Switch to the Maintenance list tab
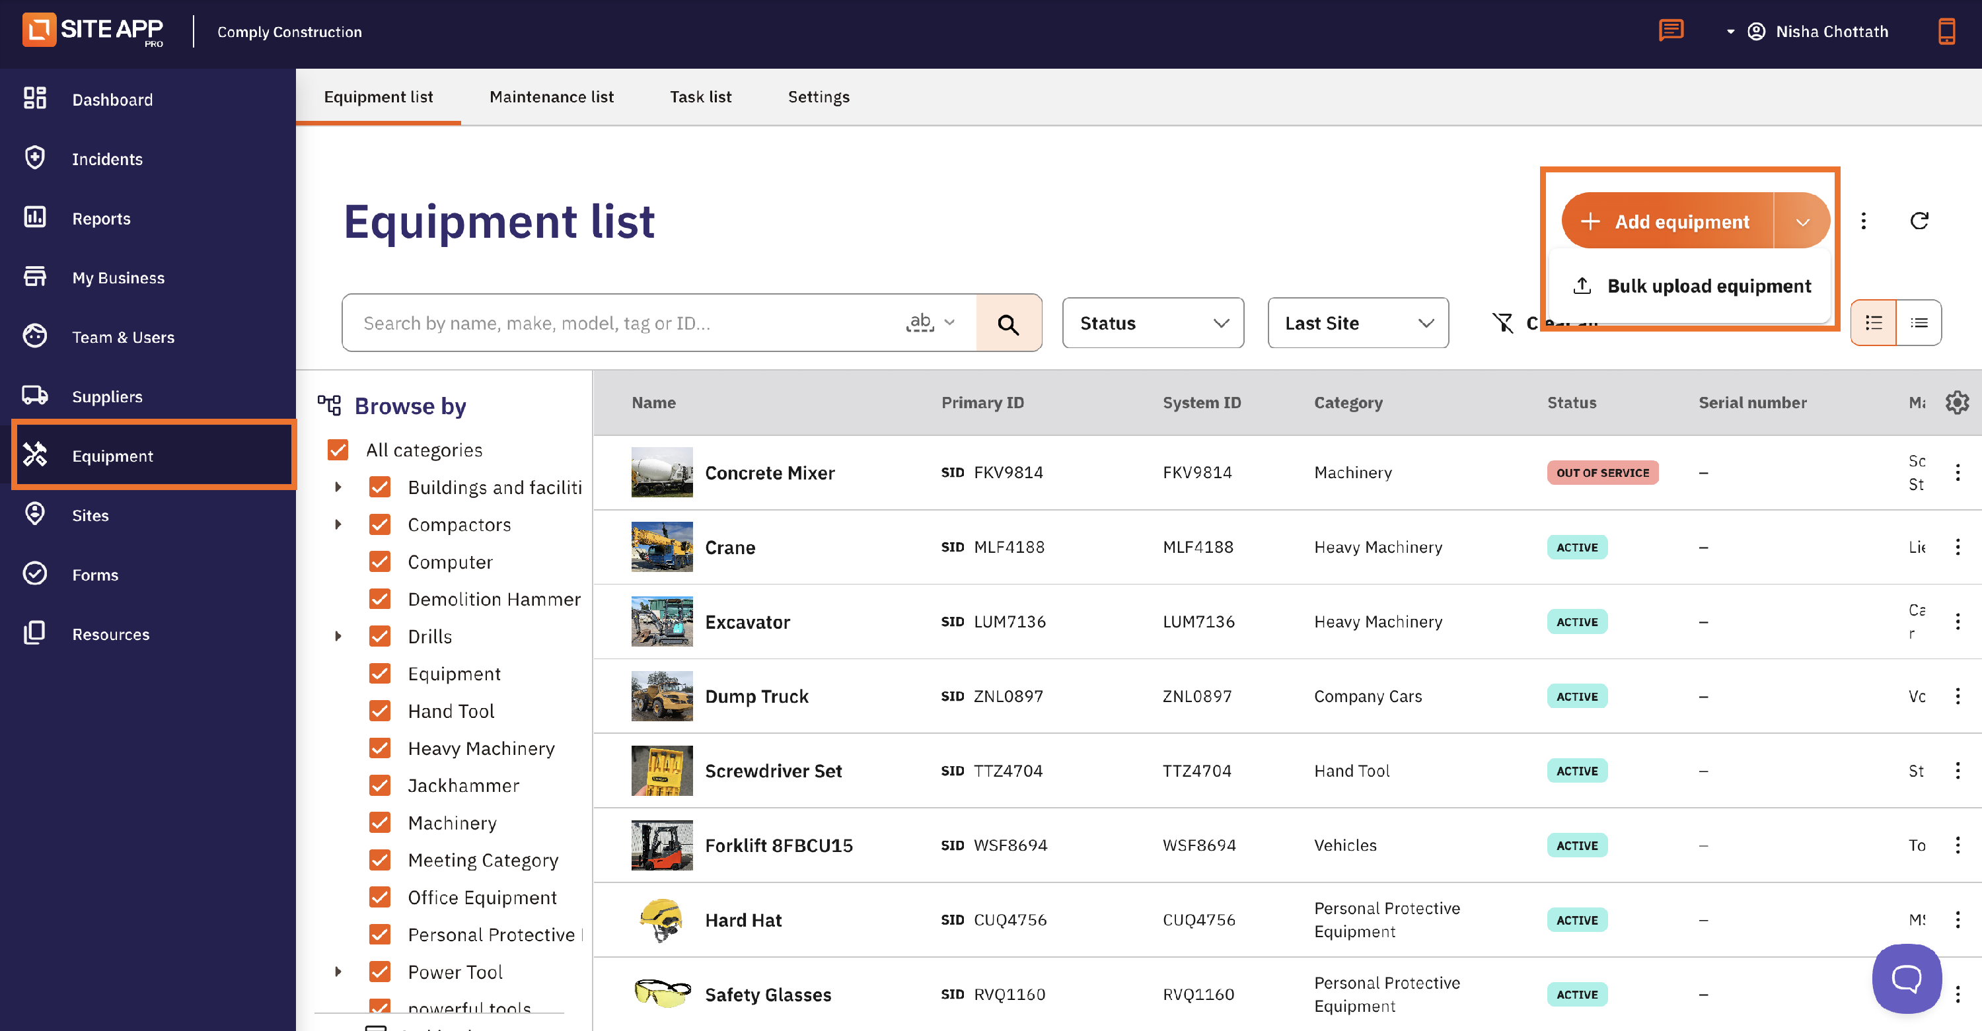Screen dimensions: 1982x1031 click(x=552, y=97)
